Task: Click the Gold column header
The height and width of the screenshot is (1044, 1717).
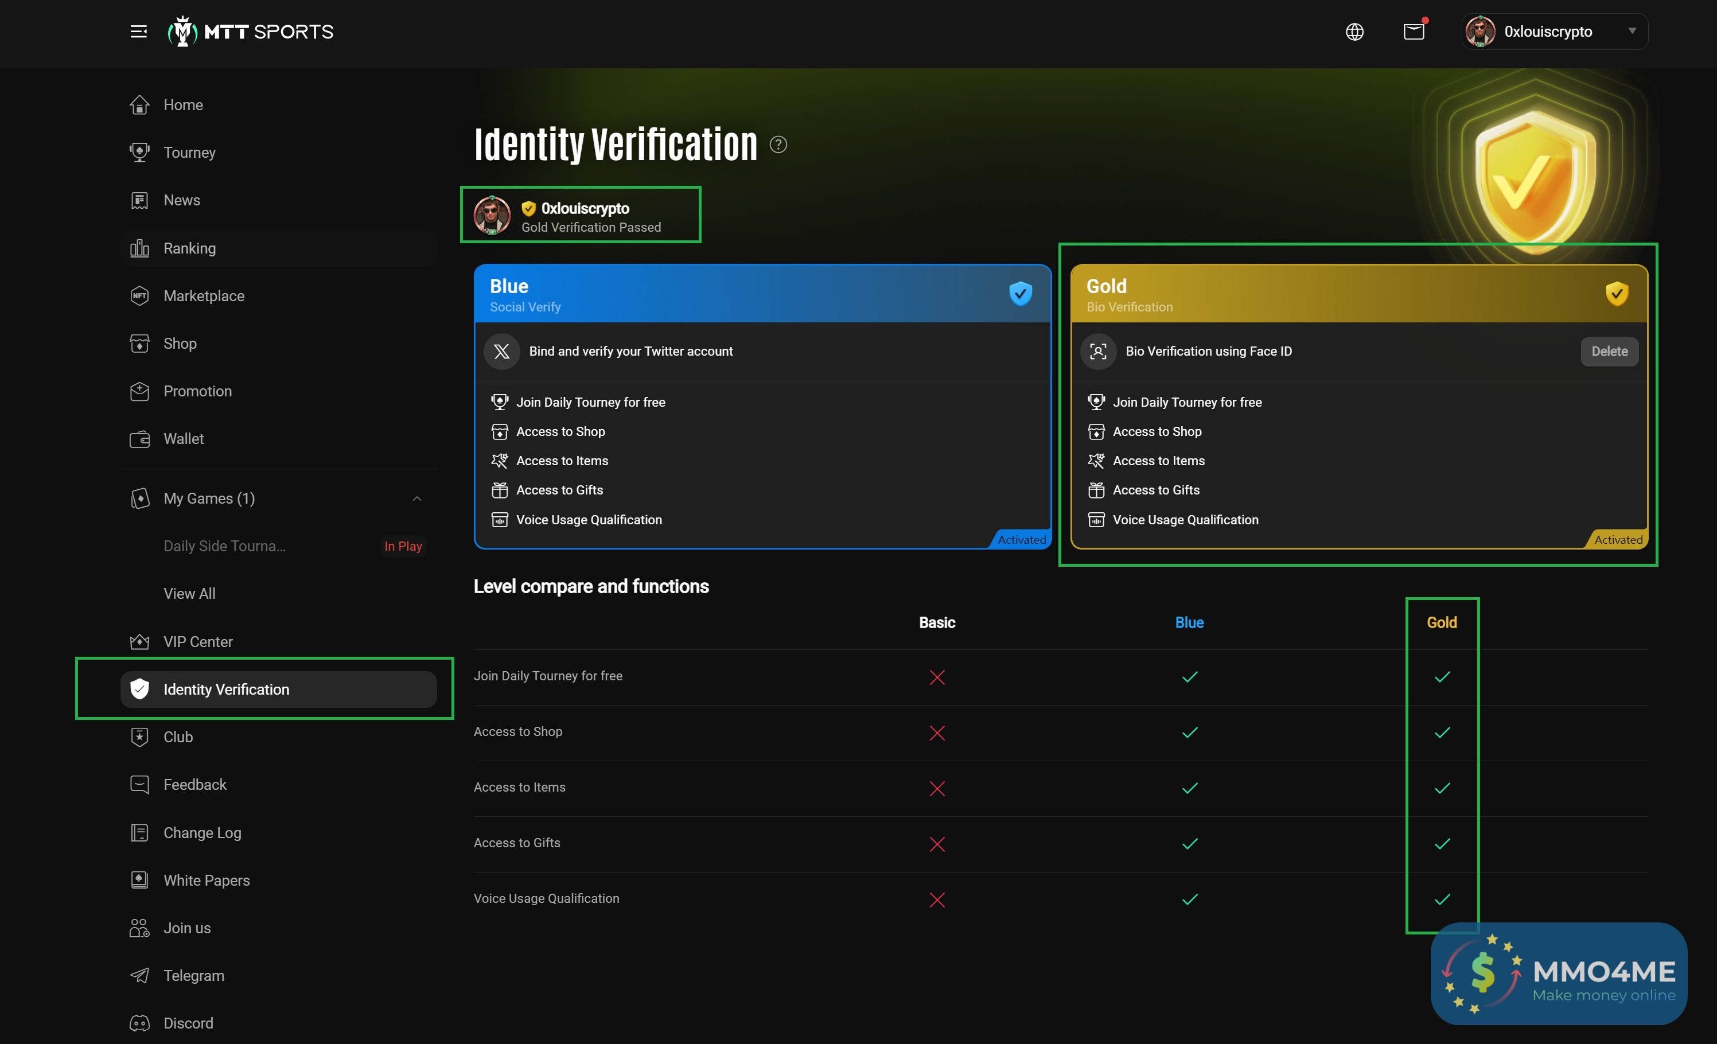Action: (x=1442, y=622)
